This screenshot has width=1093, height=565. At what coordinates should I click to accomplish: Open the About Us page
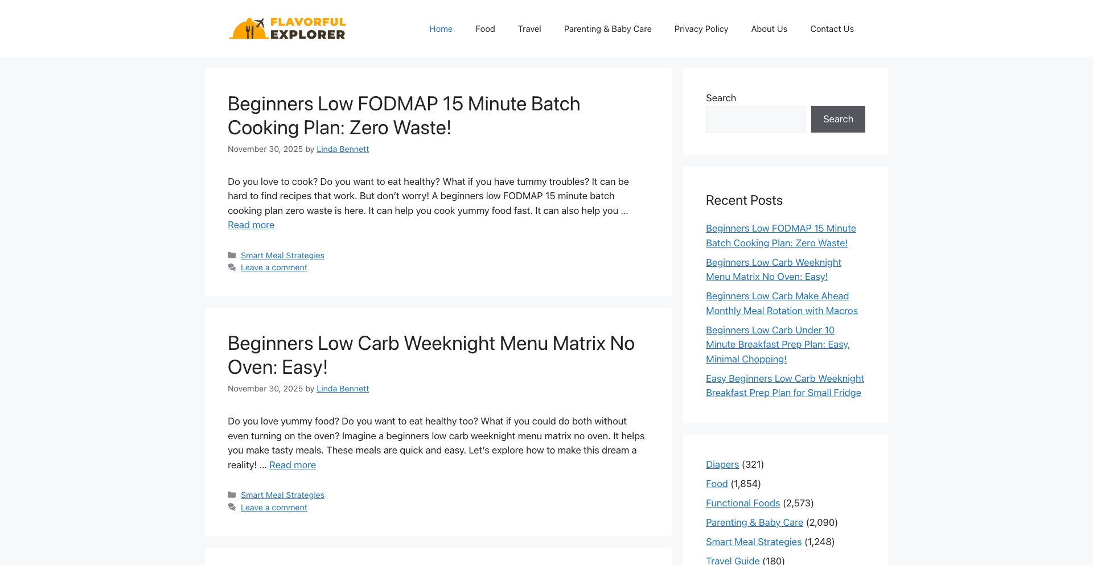coord(769,28)
